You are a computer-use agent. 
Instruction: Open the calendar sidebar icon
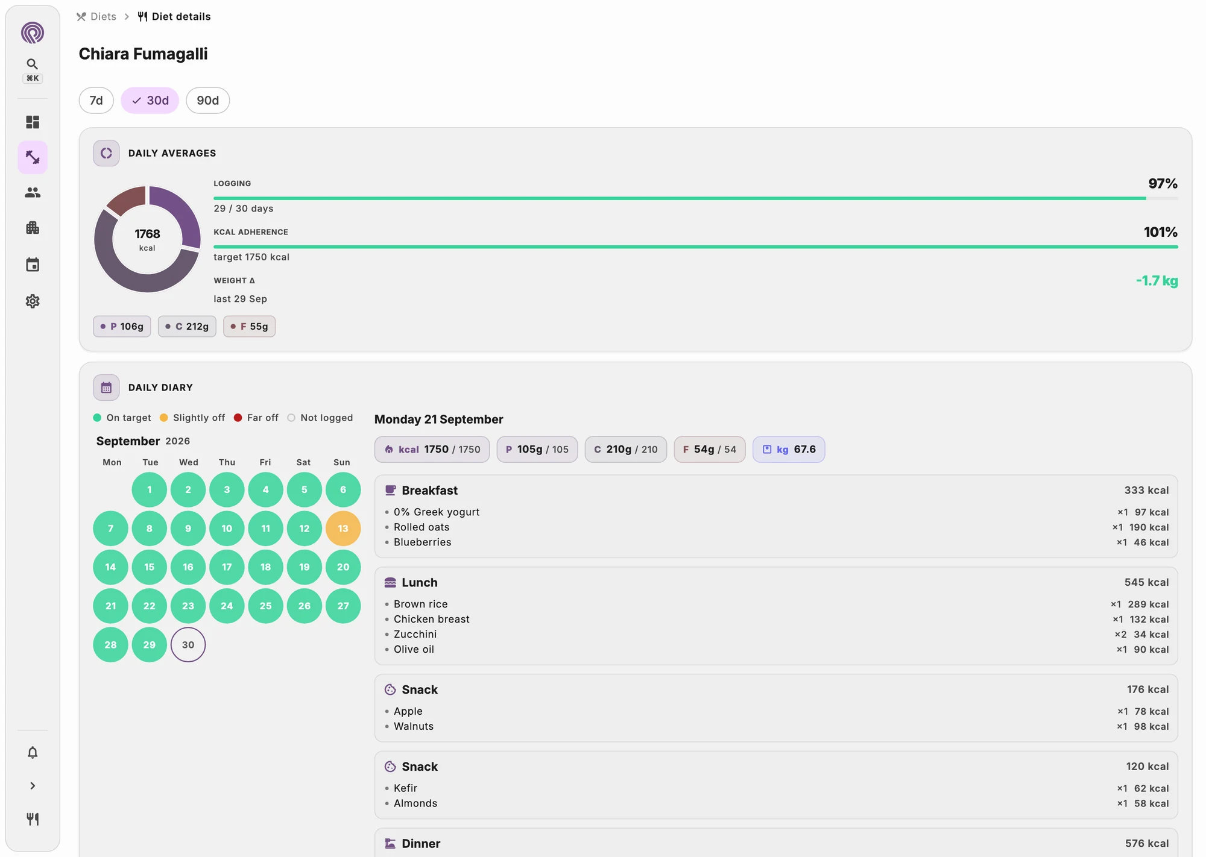33,265
